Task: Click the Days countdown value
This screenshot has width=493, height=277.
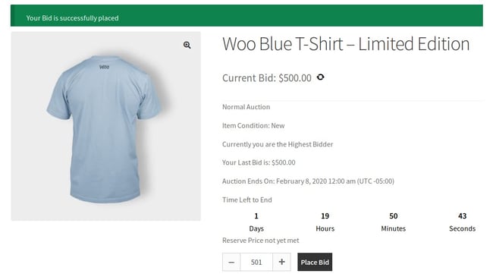Action: point(256,216)
